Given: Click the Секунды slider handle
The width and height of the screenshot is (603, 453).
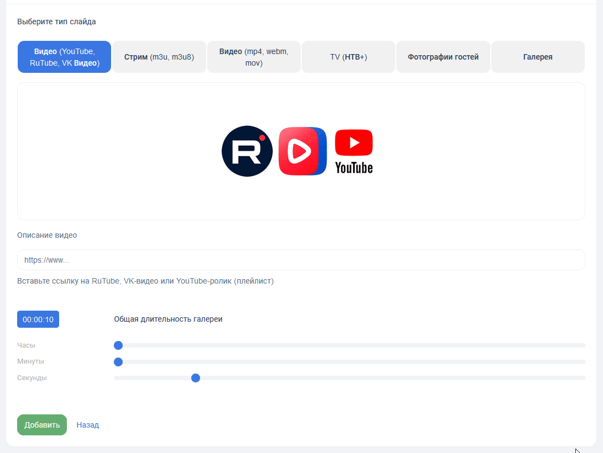Looking at the screenshot, I should tap(195, 378).
